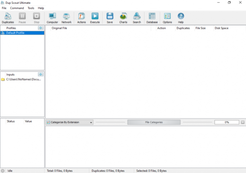
Task: Click the Duplicates column header
Action: pos(185,28)
